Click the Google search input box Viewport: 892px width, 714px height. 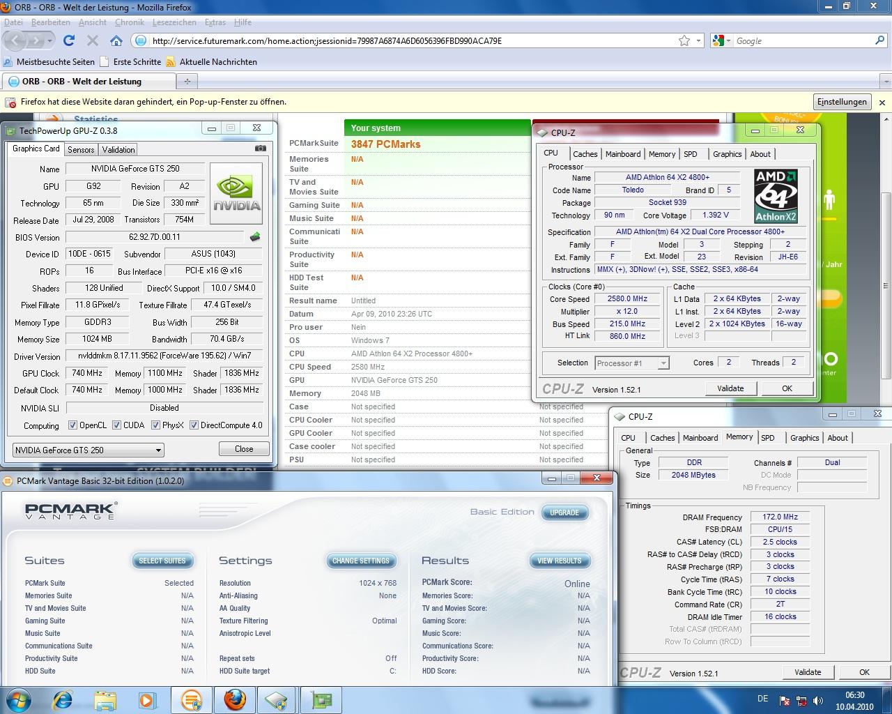(801, 40)
